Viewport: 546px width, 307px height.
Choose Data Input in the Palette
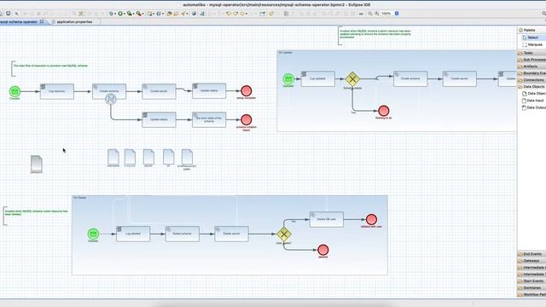point(533,101)
